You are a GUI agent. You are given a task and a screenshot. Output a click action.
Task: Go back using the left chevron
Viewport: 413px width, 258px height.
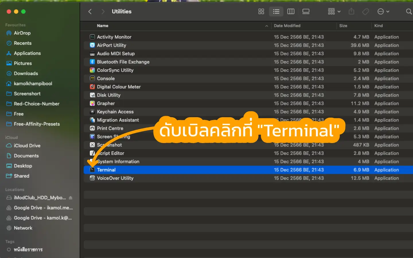click(90, 11)
